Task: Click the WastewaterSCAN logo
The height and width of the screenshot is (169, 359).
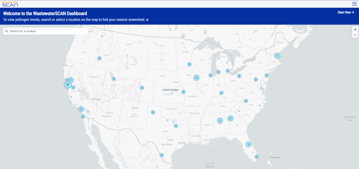Action: click(10, 4)
